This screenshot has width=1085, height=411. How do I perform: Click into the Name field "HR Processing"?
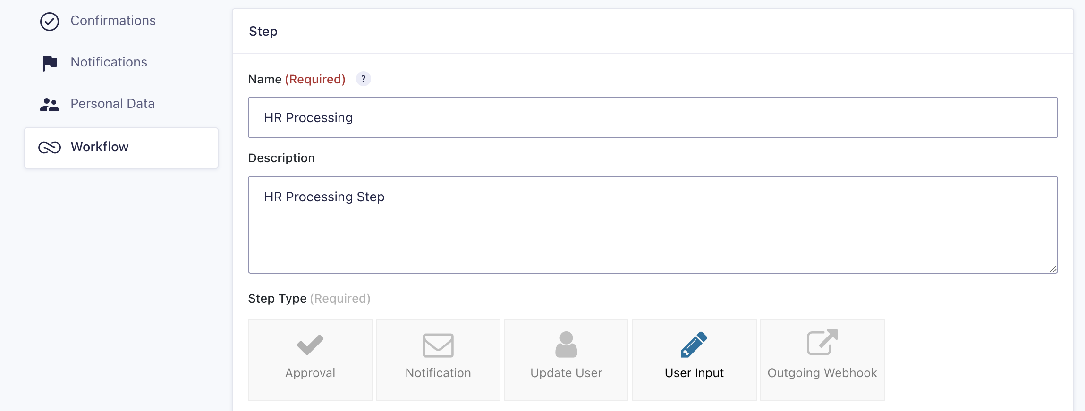[x=653, y=117]
